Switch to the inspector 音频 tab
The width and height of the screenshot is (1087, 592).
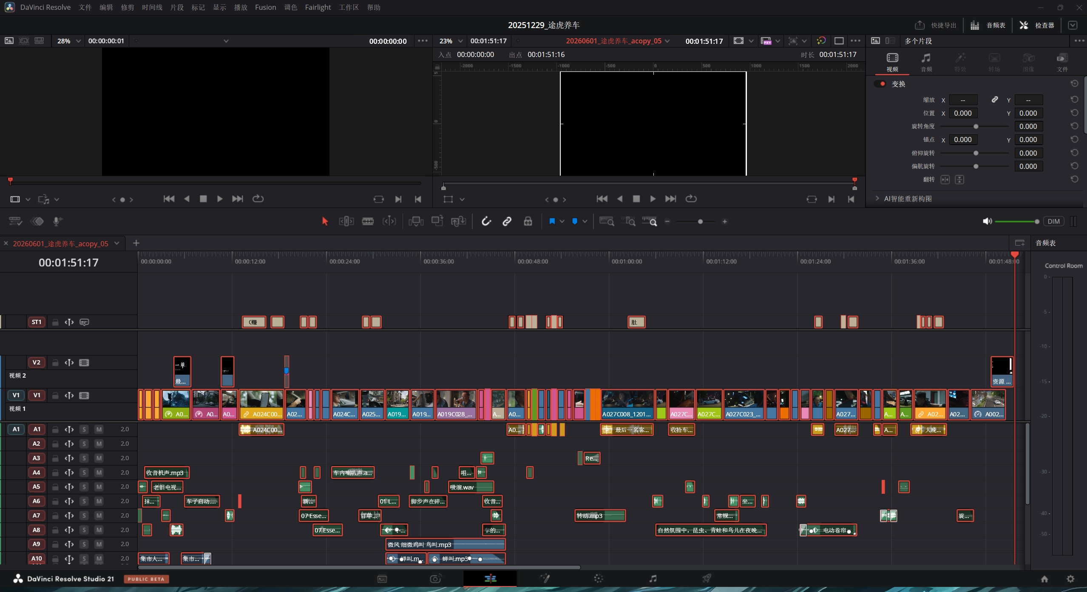926,62
